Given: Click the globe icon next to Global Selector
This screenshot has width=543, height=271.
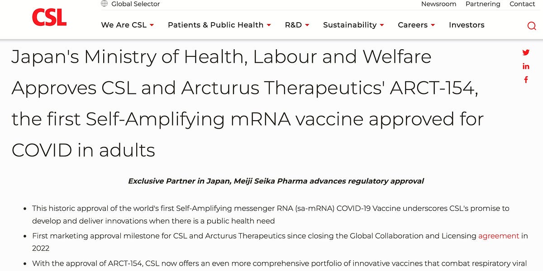Looking at the screenshot, I should point(105,4).
